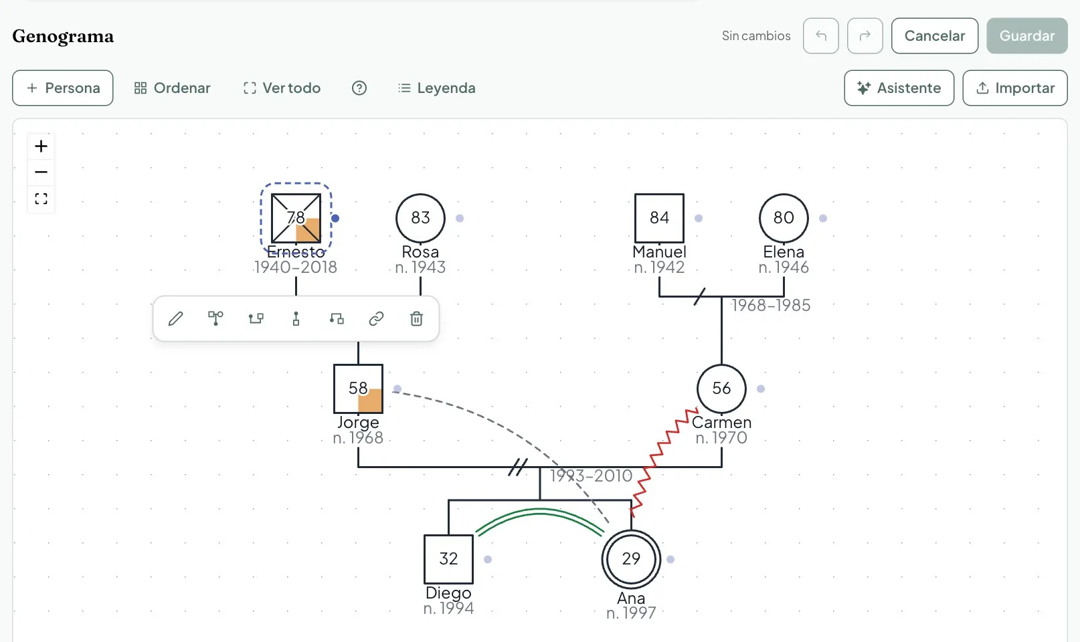
Task: Click the connection handle dot beside Diego
Action: point(488,559)
